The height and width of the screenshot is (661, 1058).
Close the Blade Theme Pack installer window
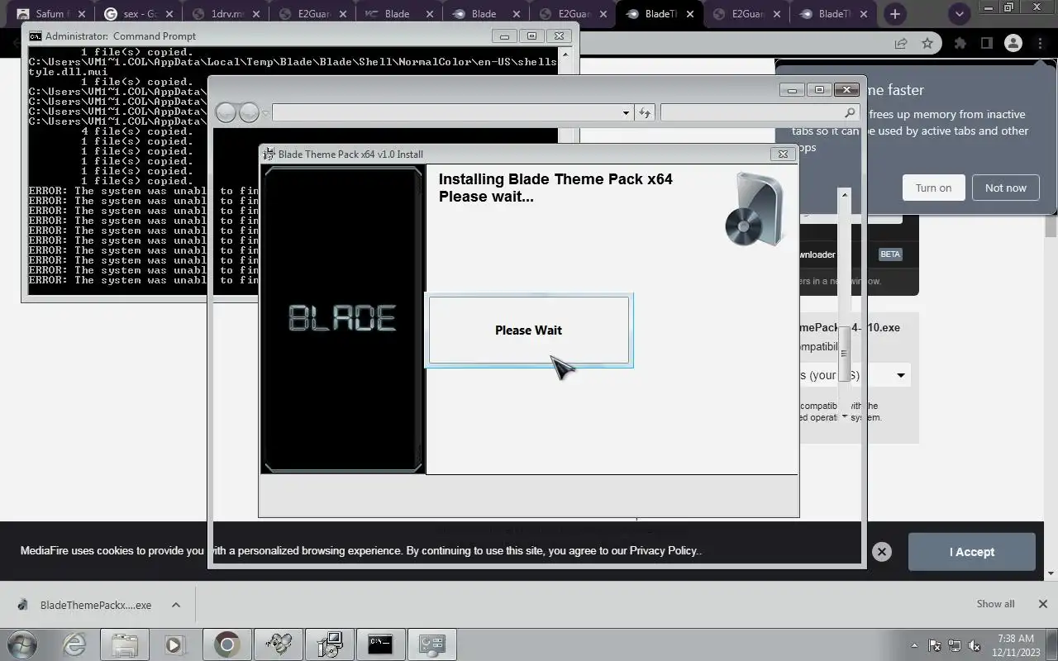(783, 154)
